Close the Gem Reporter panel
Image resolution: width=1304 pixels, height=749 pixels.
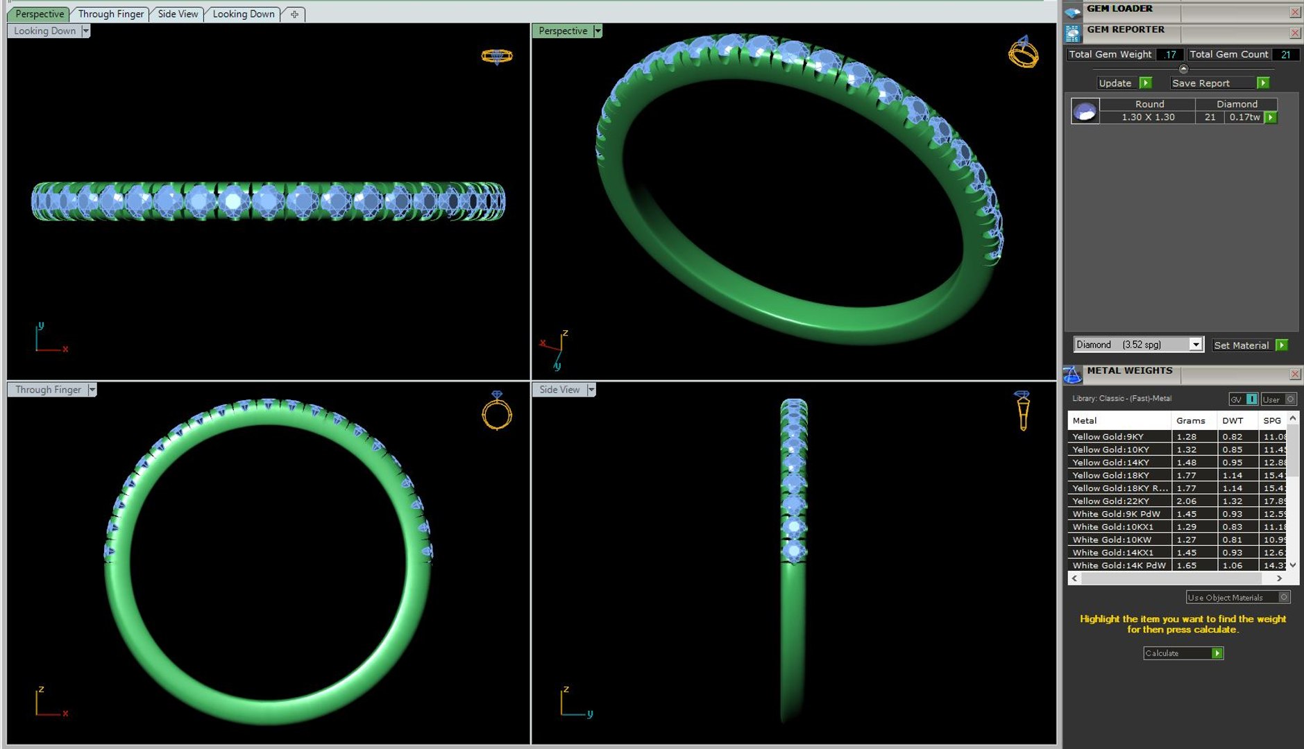click(x=1295, y=33)
